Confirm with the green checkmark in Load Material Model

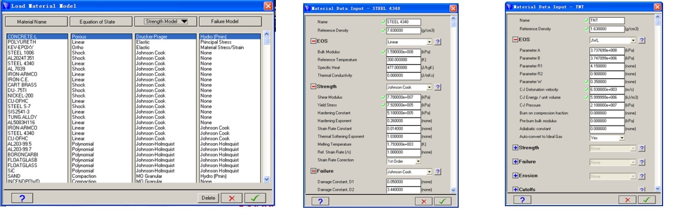[x=255, y=198]
